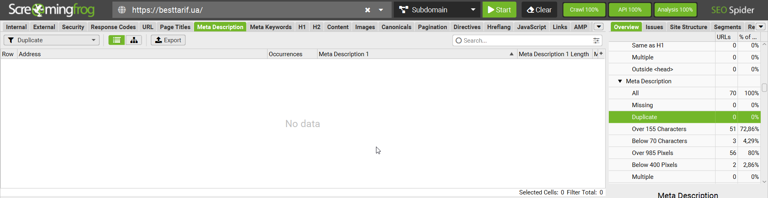Switch to tree view icon

(x=134, y=40)
